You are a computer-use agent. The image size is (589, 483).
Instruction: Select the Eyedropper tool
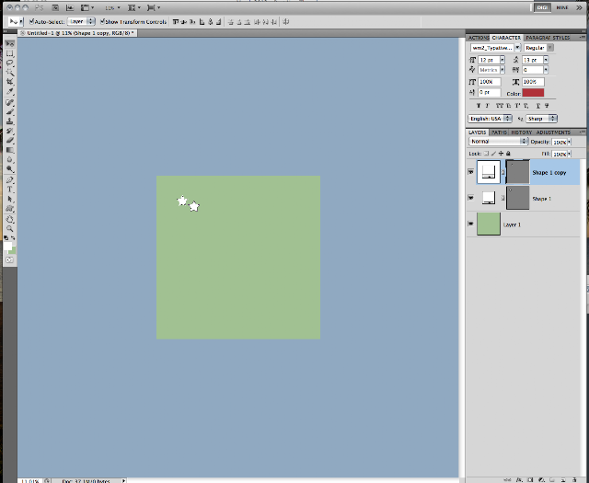[x=10, y=92]
